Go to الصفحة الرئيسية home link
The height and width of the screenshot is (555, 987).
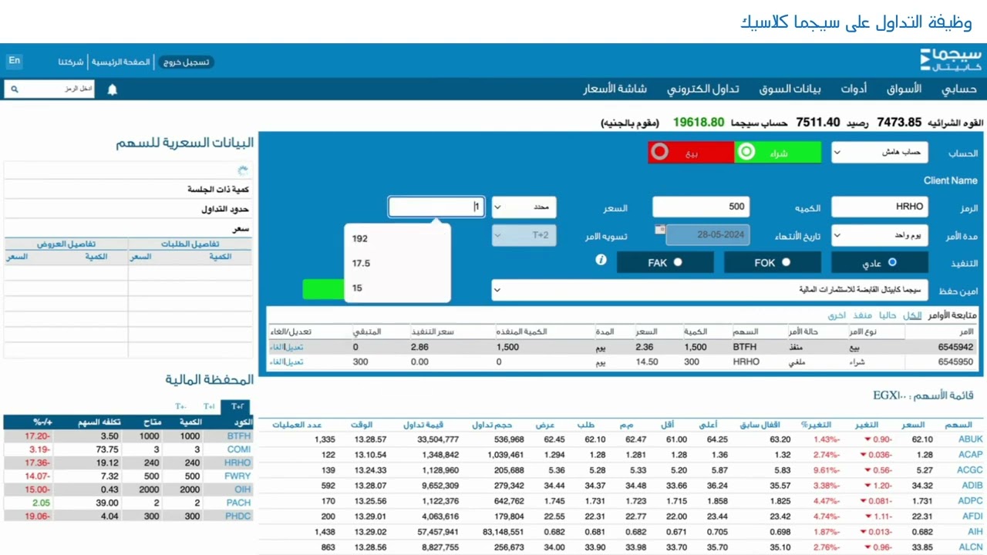[121, 62]
